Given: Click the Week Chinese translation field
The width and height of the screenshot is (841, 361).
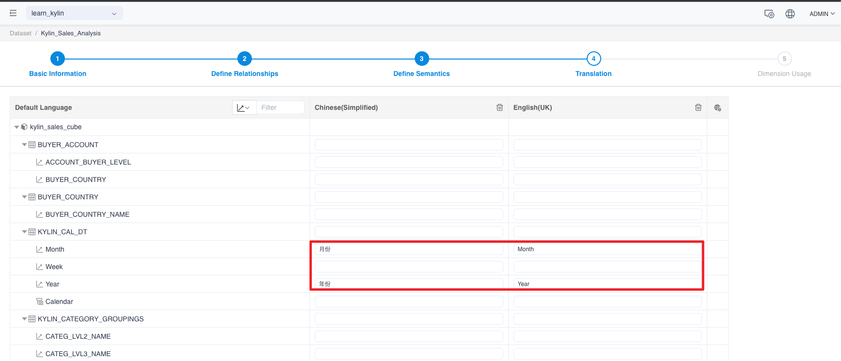Looking at the screenshot, I should click(x=408, y=267).
